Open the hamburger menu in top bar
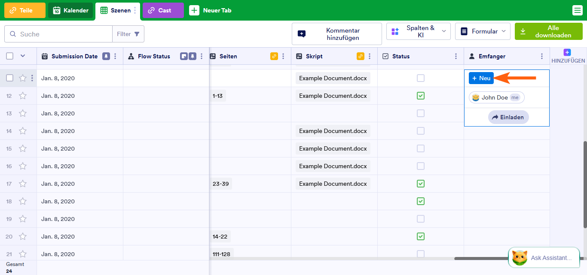This screenshot has width=587, height=275. (x=578, y=10)
